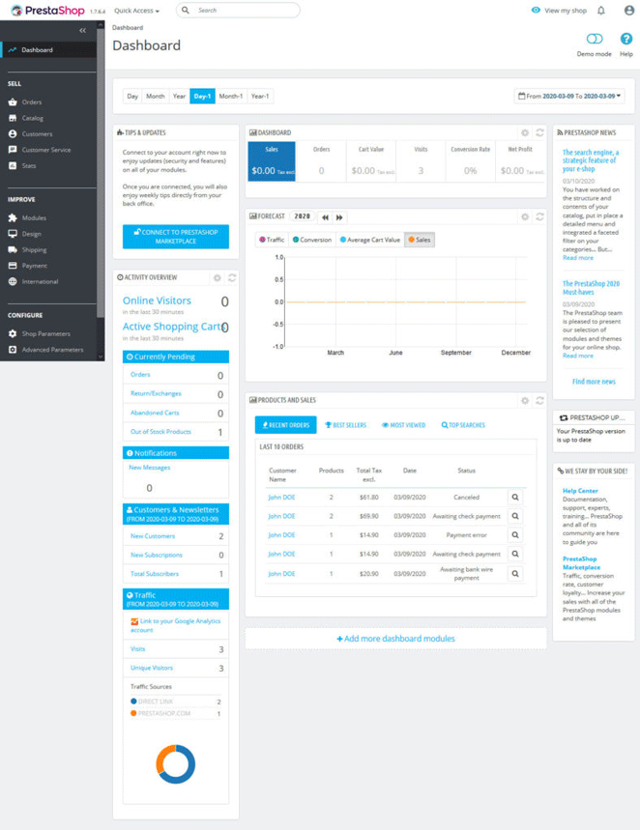Open Help question mark icon

[626, 39]
